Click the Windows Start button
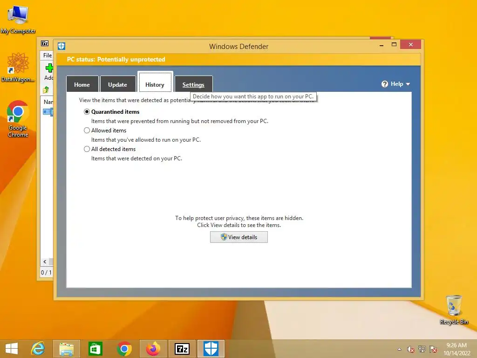The image size is (477, 358). (12, 349)
